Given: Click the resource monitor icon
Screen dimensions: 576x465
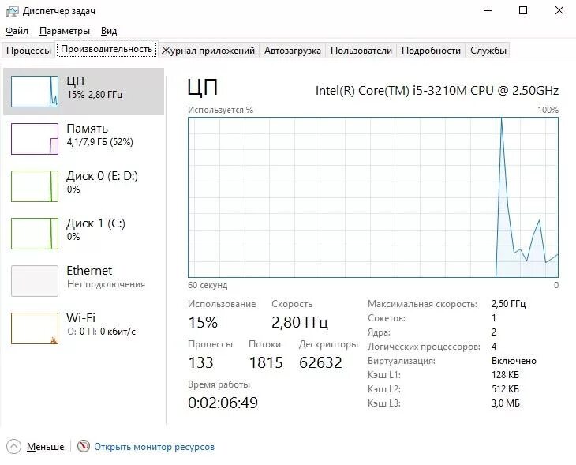Looking at the screenshot, I should point(84,446).
